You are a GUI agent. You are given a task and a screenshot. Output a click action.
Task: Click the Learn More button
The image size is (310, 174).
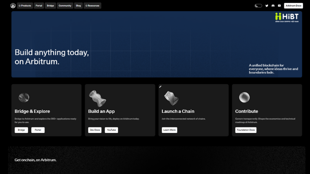tap(169, 130)
